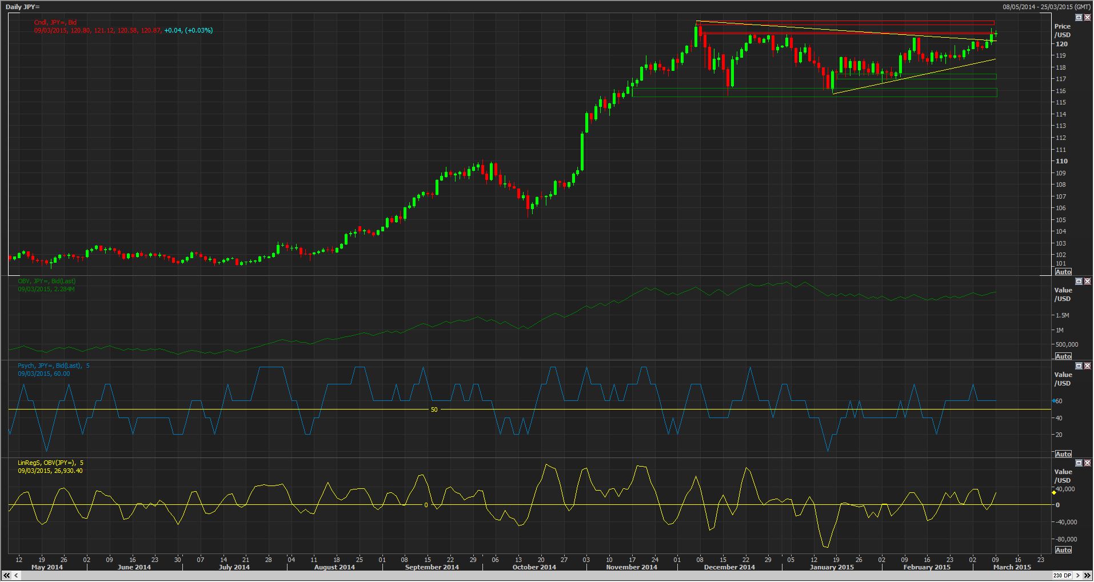
Task: Maximize the OBV indicator pane
Action: (1079, 282)
